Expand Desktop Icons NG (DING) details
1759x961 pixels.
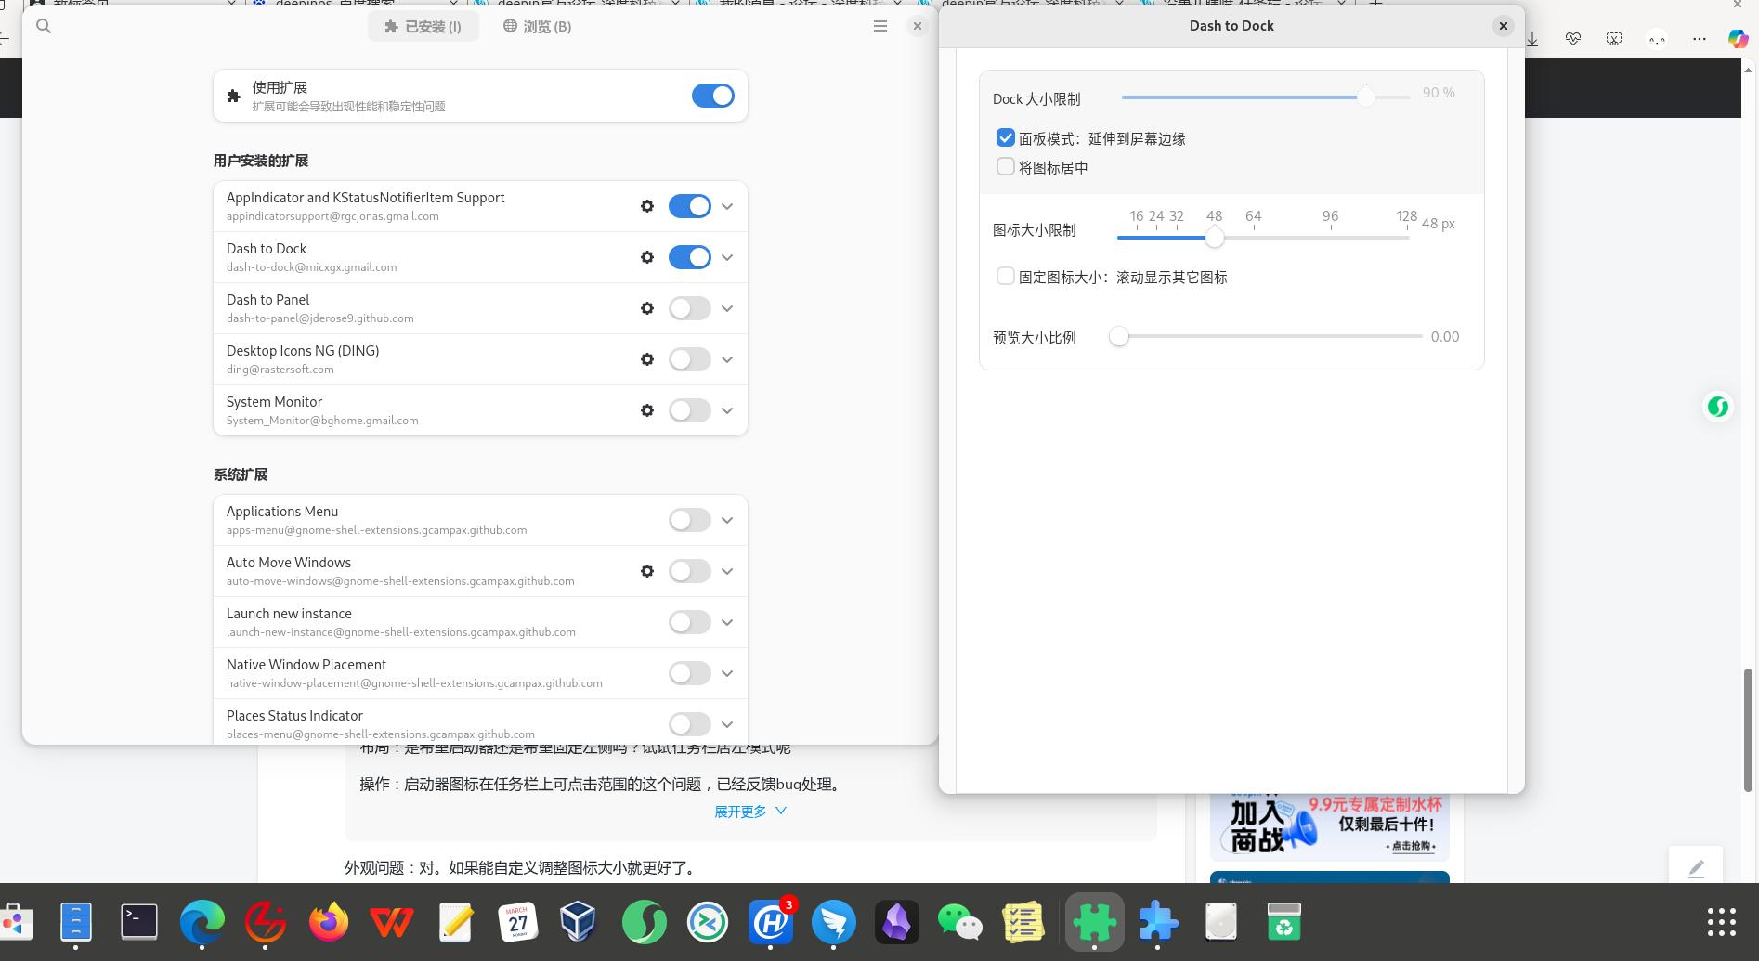[727, 359]
